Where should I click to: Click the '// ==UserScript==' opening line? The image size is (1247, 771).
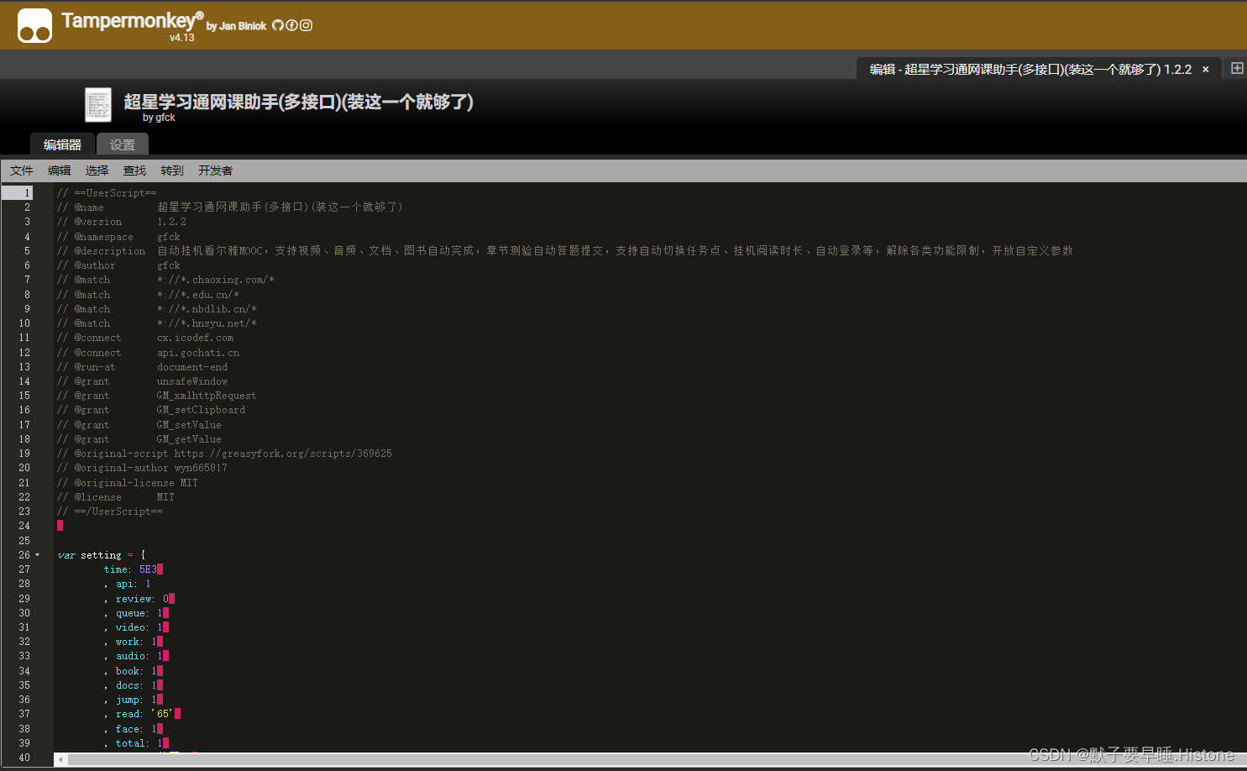[x=107, y=193]
